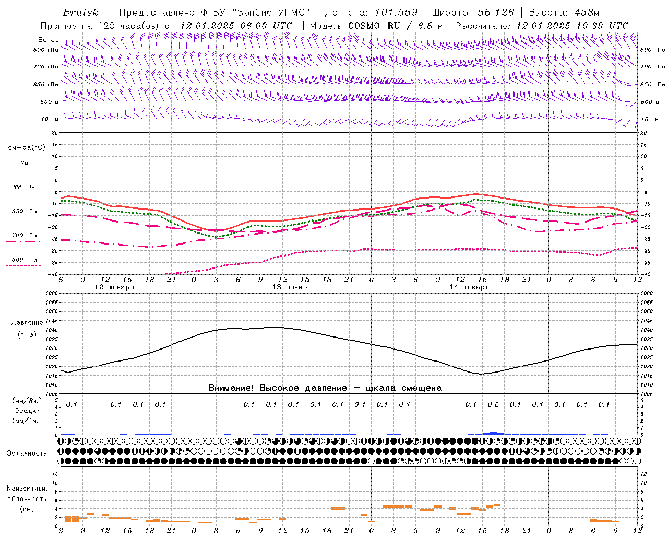Select the 'Предоставлено ФГБУ "ЗапСиб УГМС"' provider text

214,12
